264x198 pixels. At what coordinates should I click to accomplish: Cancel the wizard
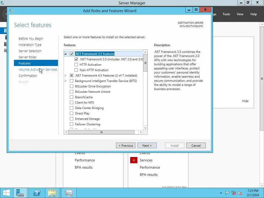[196, 145]
